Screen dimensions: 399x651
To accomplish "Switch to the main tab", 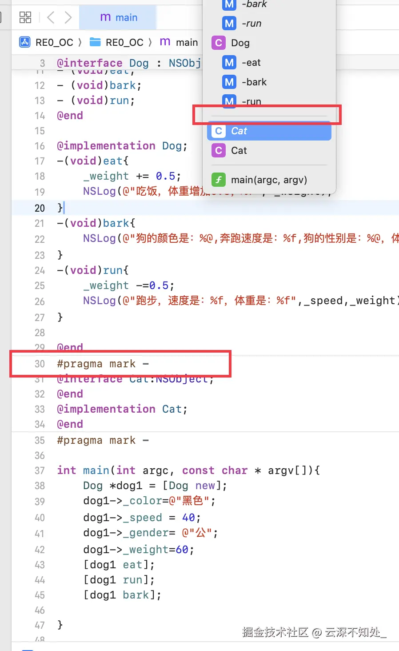I will (118, 17).
